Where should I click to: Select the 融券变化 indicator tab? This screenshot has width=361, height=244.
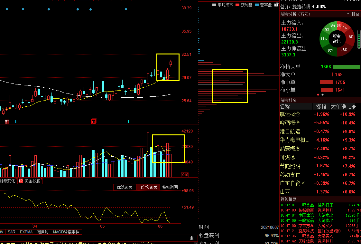[8, 181]
